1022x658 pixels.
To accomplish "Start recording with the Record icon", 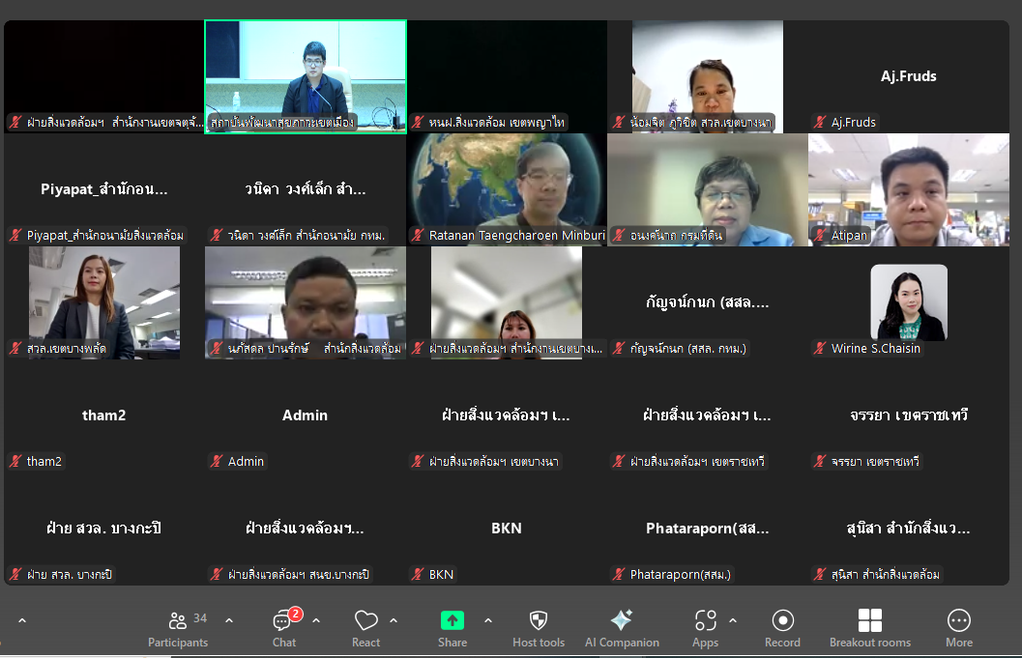I will [x=782, y=620].
